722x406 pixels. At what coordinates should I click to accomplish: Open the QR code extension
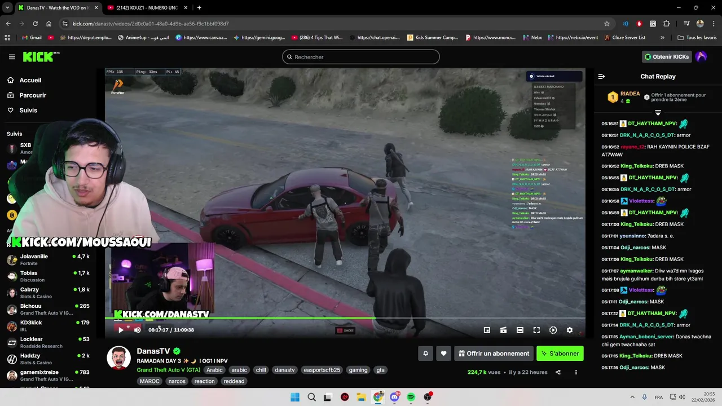(653, 24)
